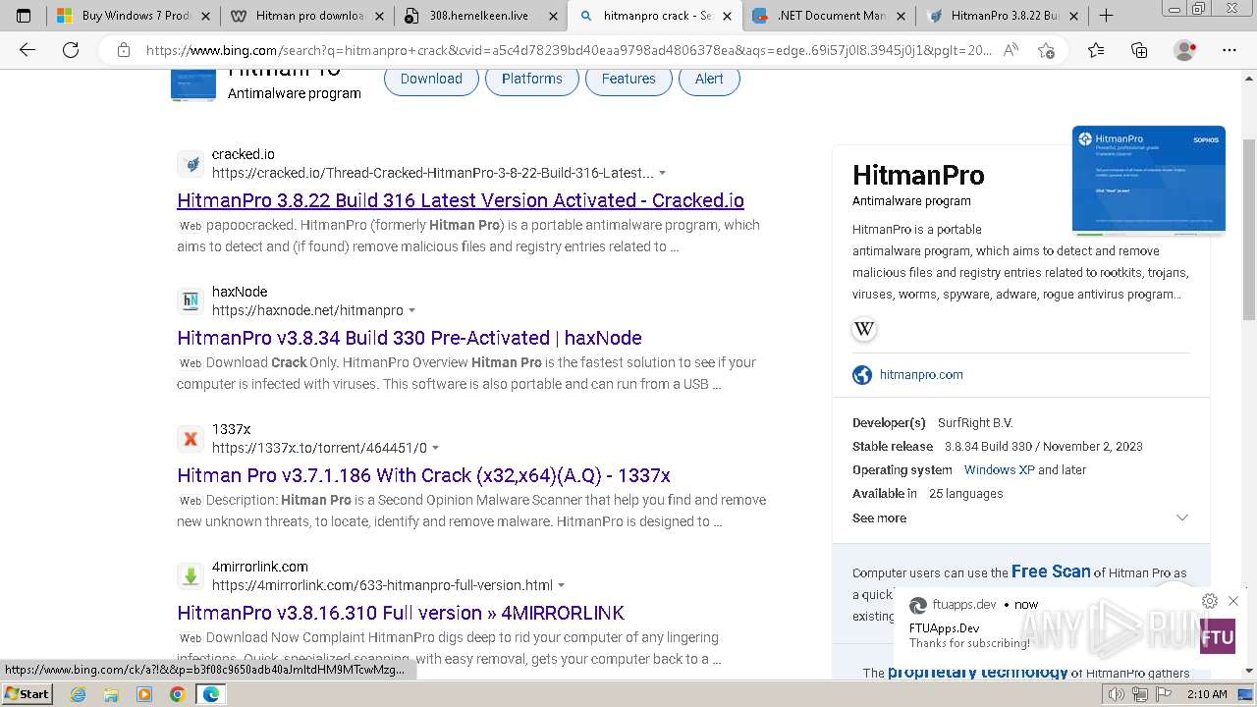Open Chrome from taskbar
Image resolution: width=1257 pixels, height=707 pixels.
(177, 694)
